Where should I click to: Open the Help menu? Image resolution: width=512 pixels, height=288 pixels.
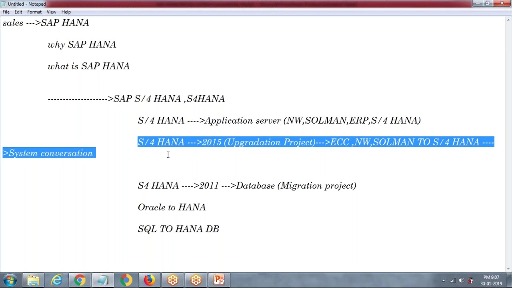coord(66,12)
